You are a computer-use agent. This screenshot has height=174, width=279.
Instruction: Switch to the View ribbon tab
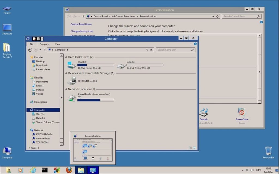pyautogui.click(x=57, y=44)
